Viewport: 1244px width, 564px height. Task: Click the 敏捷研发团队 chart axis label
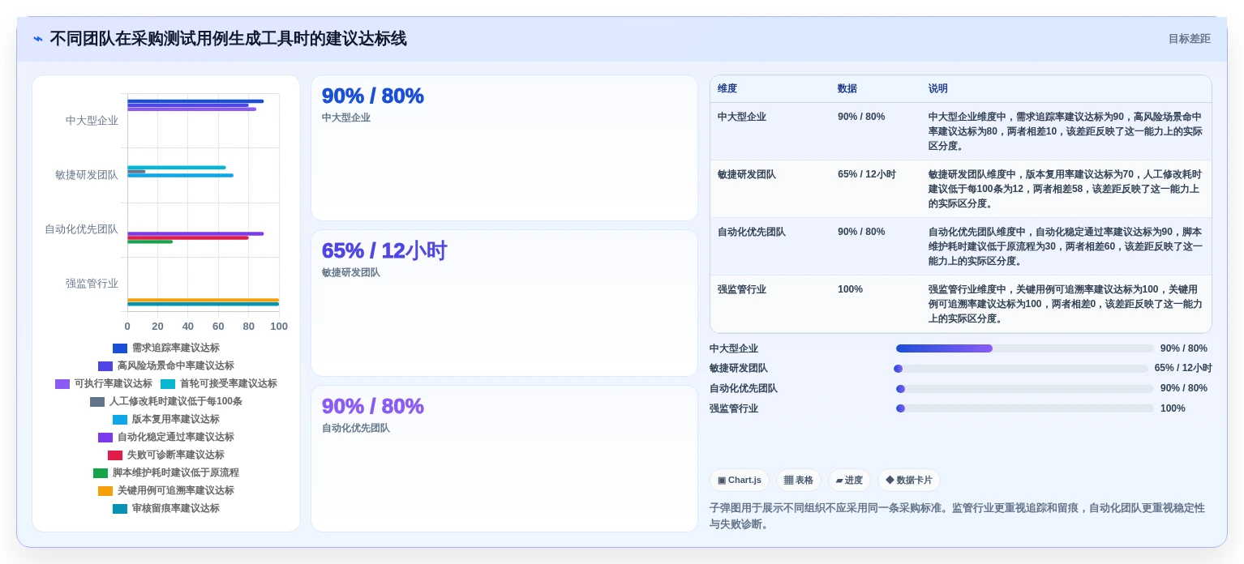[87, 175]
